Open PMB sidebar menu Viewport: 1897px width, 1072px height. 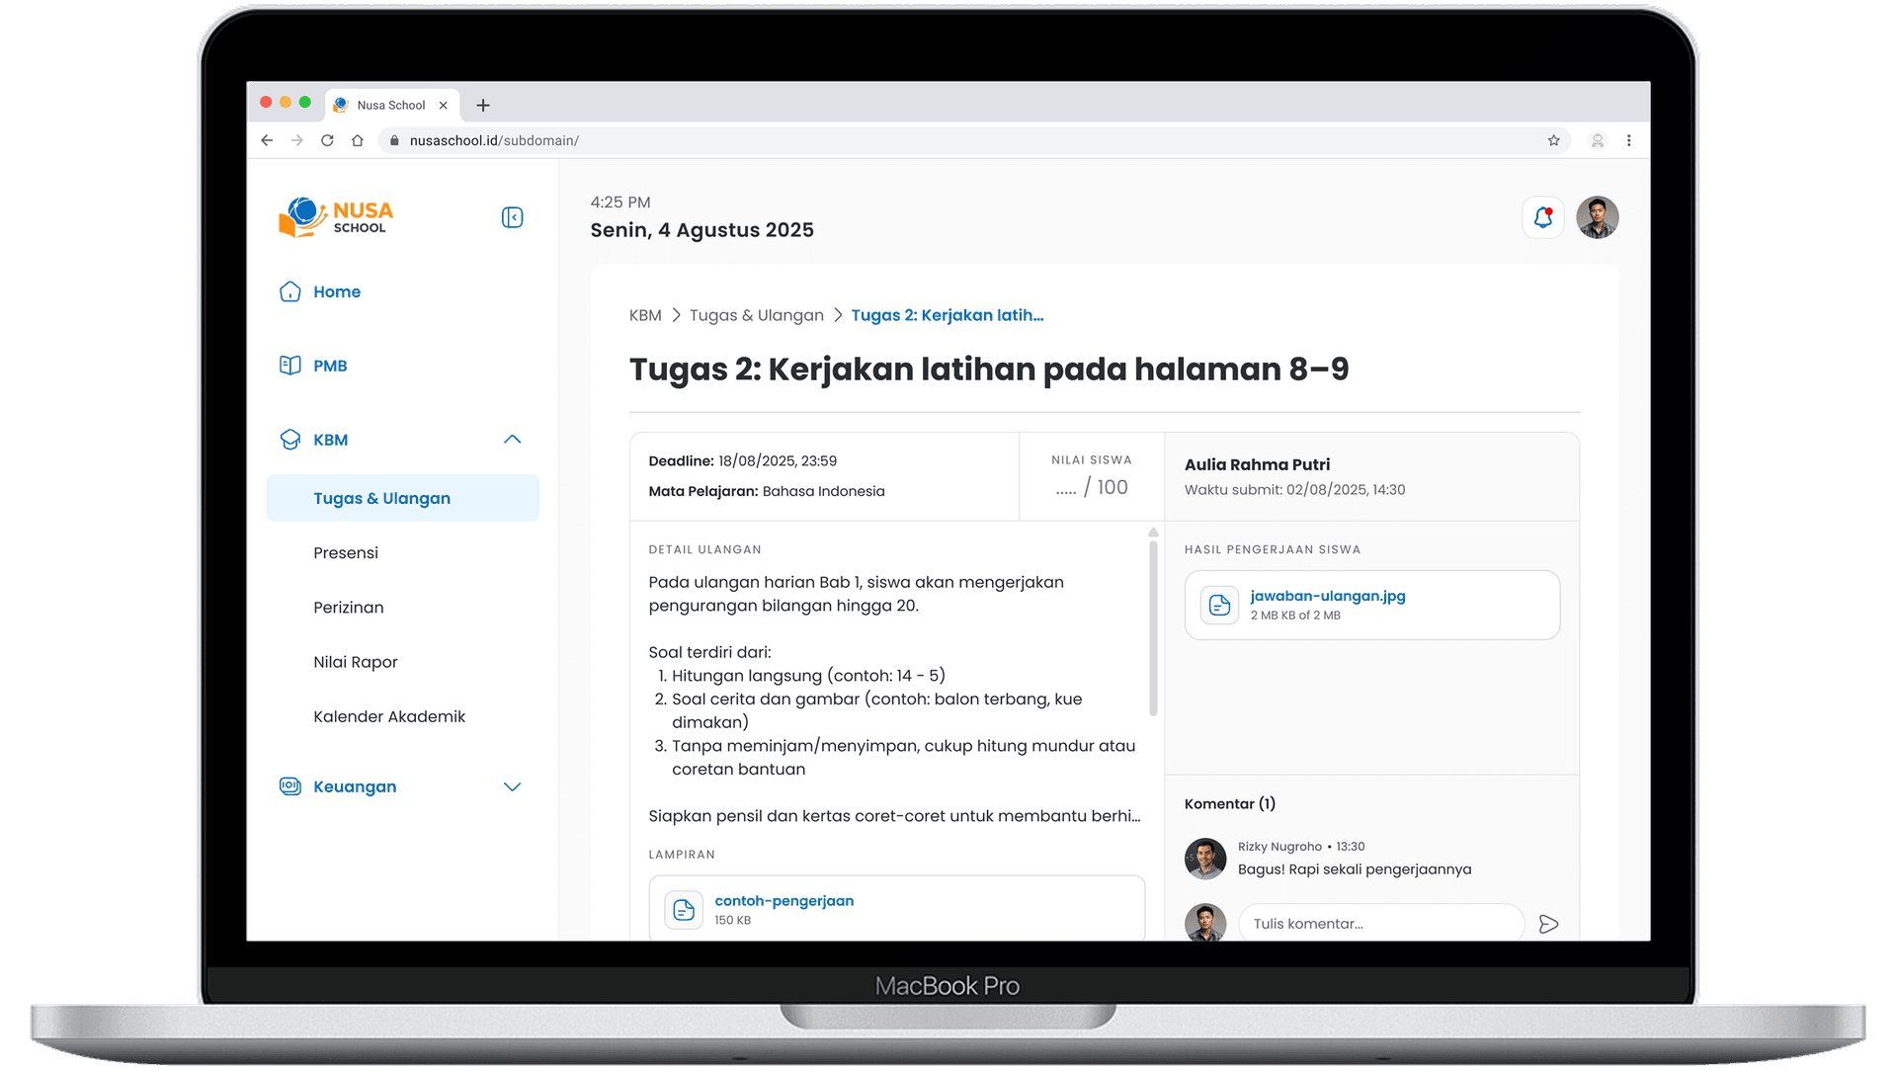click(330, 366)
